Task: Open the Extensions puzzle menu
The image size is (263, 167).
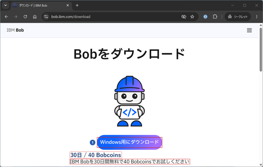Action: tap(215, 16)
